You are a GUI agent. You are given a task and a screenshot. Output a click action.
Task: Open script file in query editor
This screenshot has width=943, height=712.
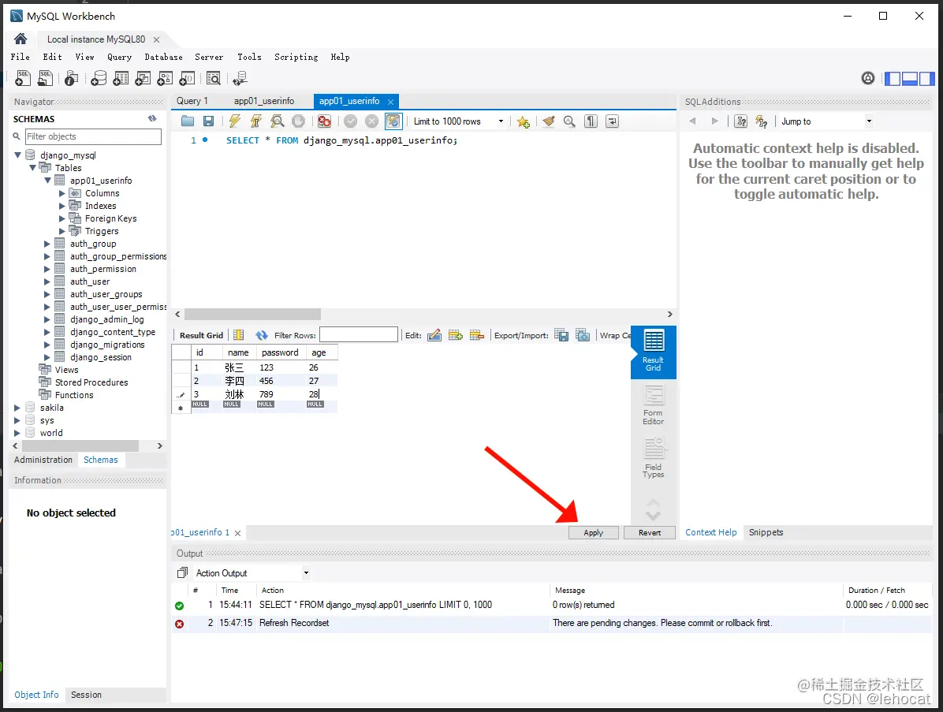pyautogui.click(x=188, y=121)
